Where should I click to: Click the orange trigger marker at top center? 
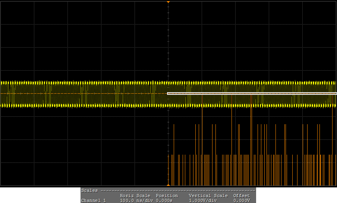click(x=168, y=2)
